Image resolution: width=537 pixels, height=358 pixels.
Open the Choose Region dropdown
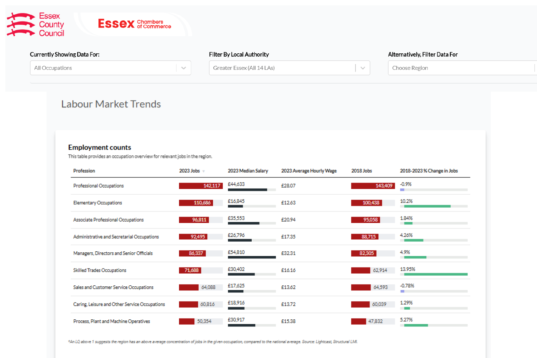[462, 68]
